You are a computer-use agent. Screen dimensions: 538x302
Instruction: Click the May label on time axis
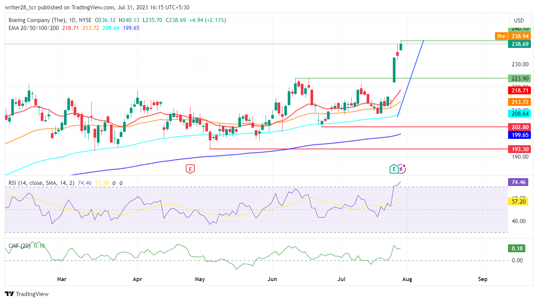coord(200,279)
